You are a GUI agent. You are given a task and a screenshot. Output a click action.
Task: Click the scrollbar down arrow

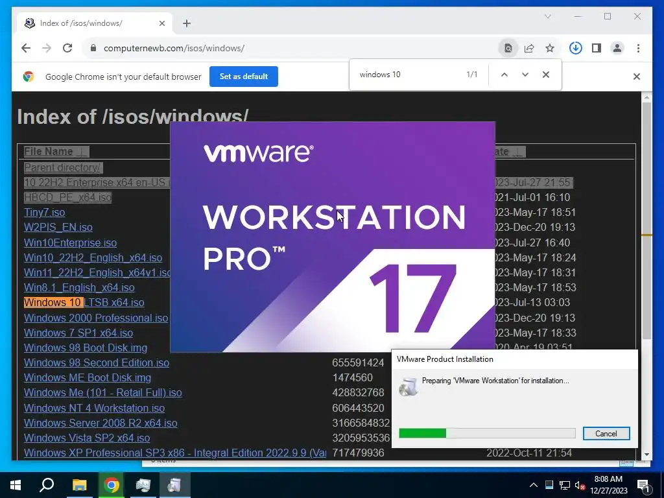pos(646,455)
